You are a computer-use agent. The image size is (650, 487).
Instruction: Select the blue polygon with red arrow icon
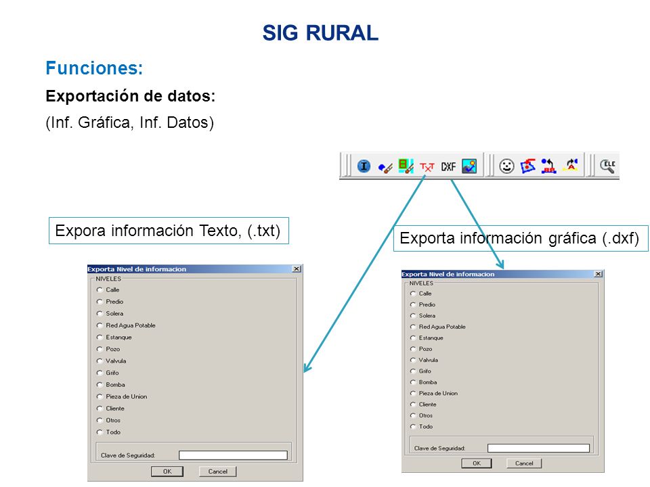[527, 166]
